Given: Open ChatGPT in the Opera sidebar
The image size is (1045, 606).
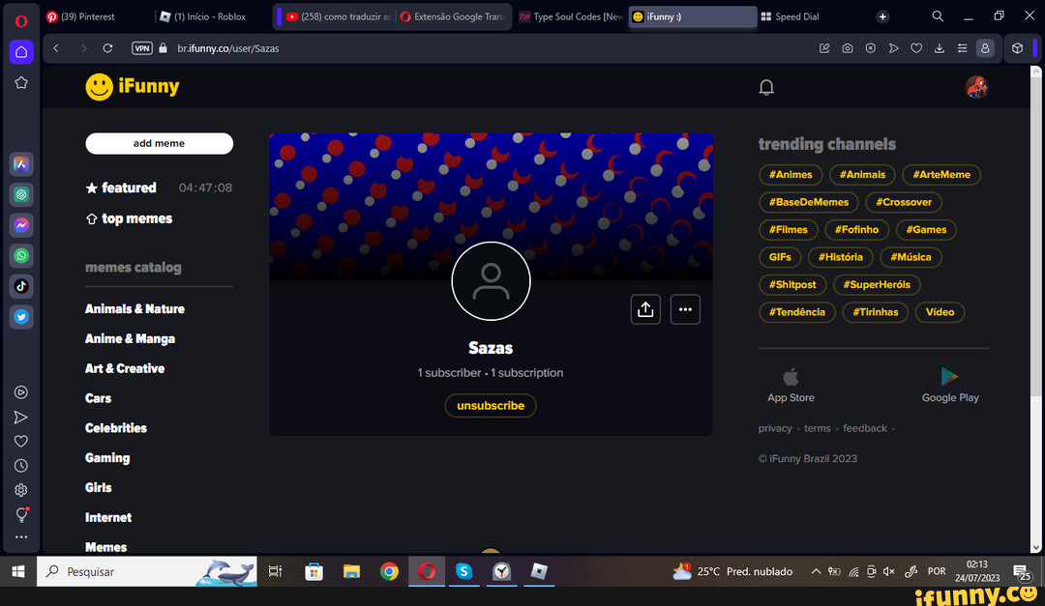Looking at the screenshot, I should point(21,194).
